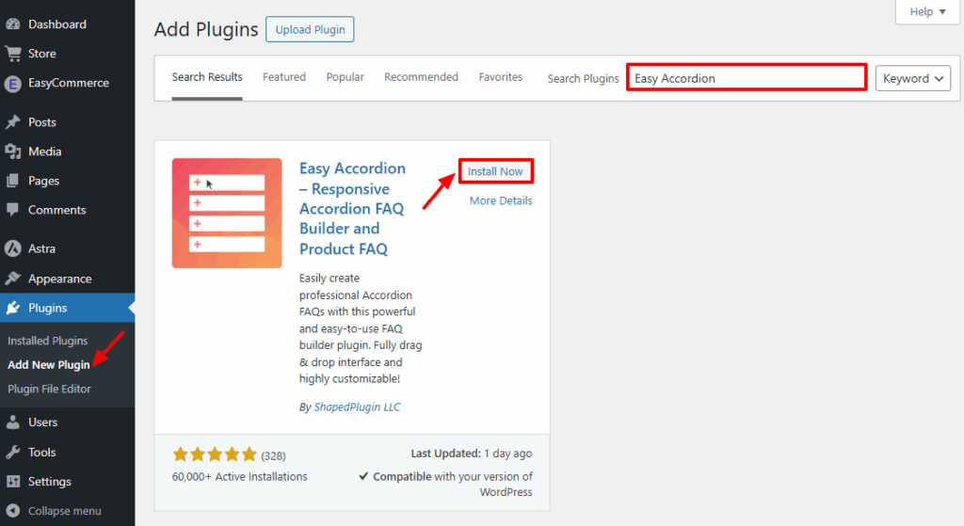Open the Appearance menu label
This screenshot has width=964, height=526.
coord(59,279)
